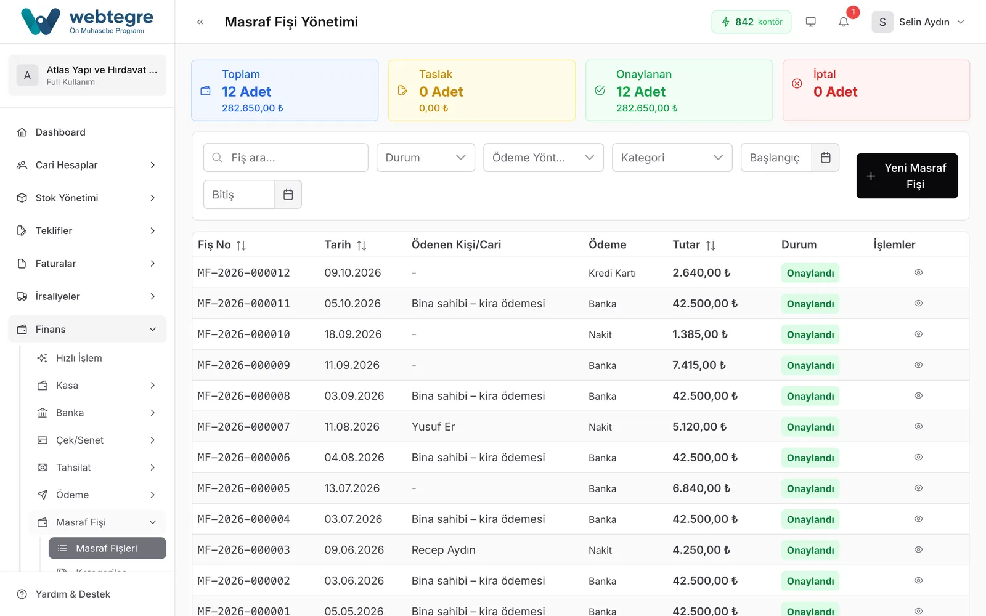
Task: View details of MF-2026-000003 with eye icon
Action: tap(918, 549)
